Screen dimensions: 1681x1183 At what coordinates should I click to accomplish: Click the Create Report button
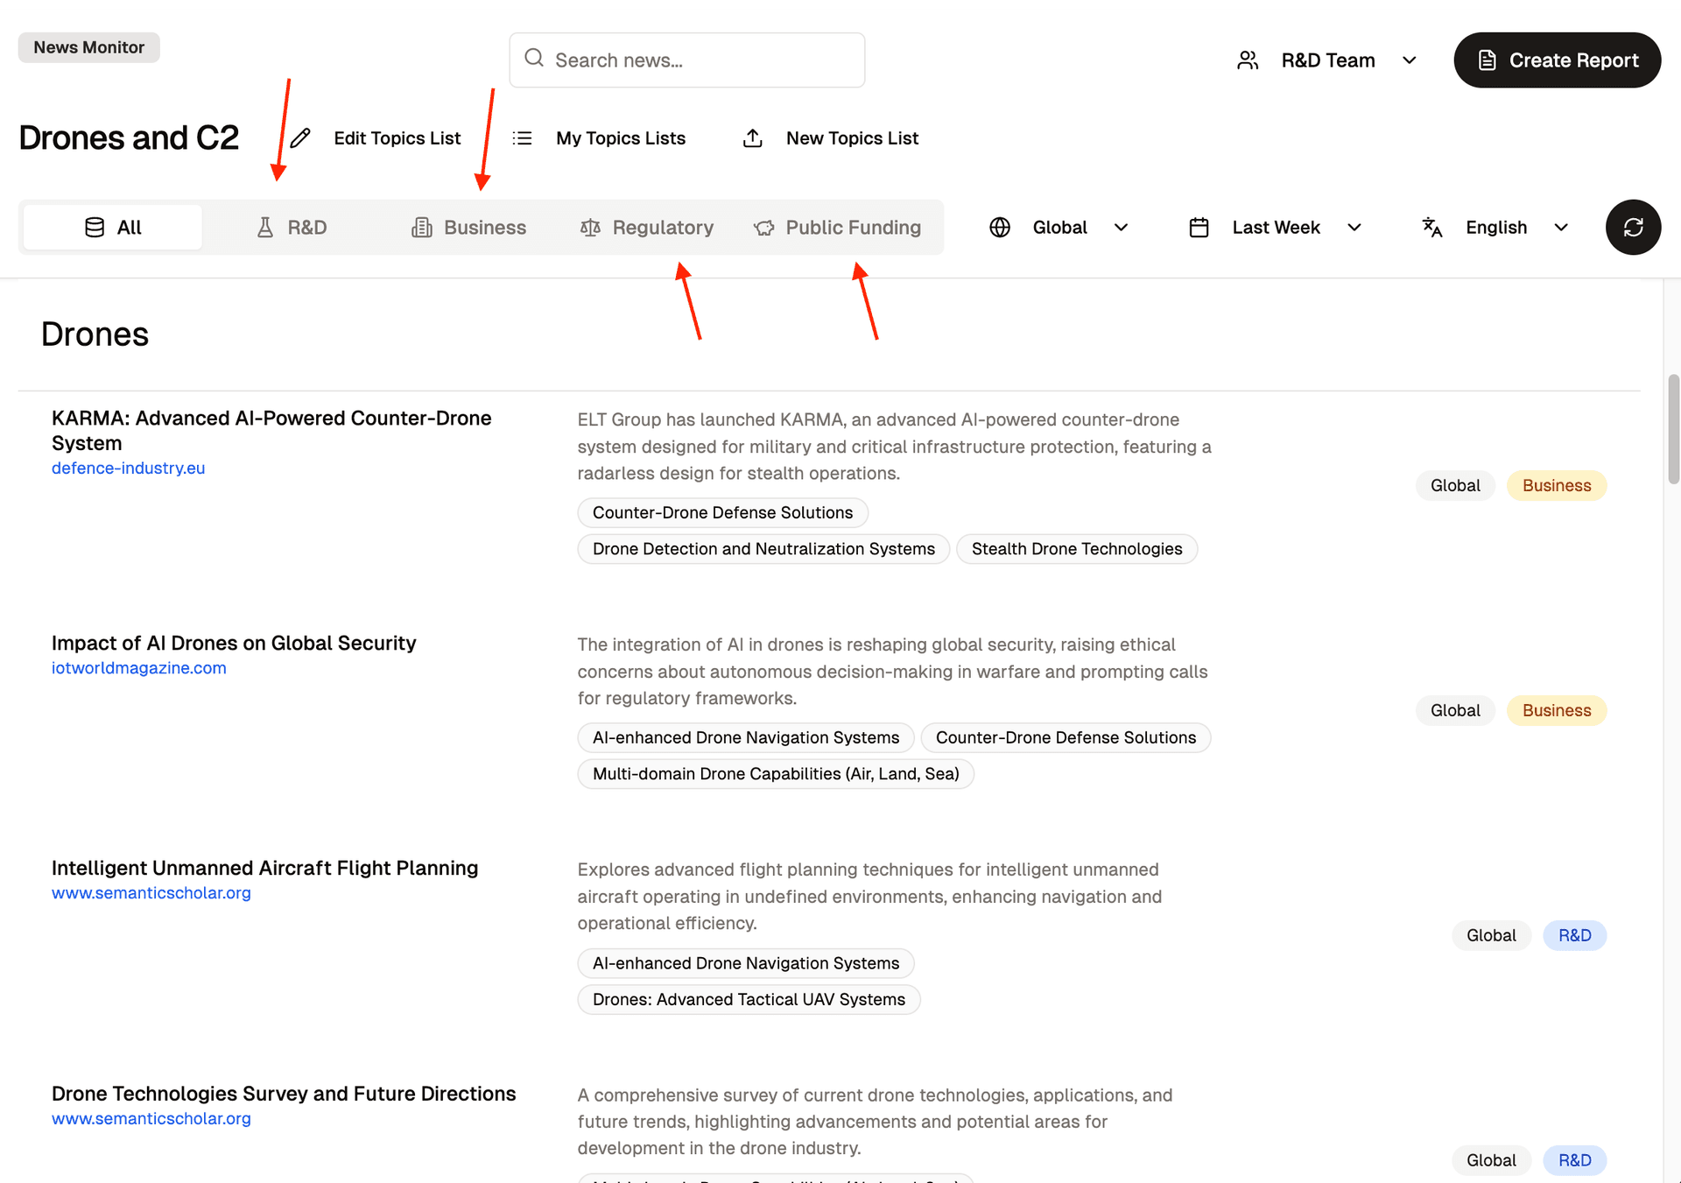(1557, 60)
